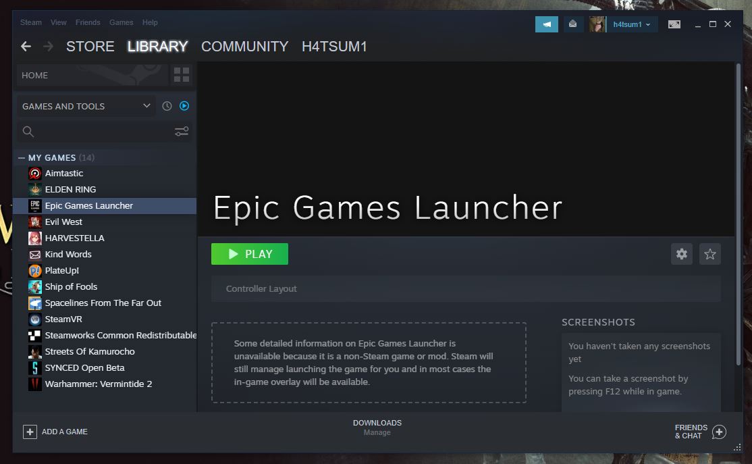This screenshot has width=752, height=464.
Task: Click the Kind Words envelope icon
Action: coord(35,255)
